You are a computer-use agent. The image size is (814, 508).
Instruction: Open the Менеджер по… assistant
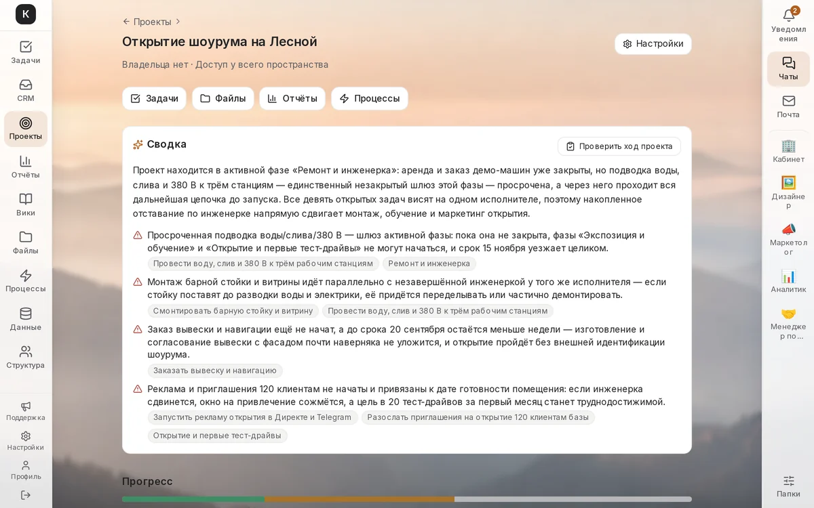pos(788,323)
